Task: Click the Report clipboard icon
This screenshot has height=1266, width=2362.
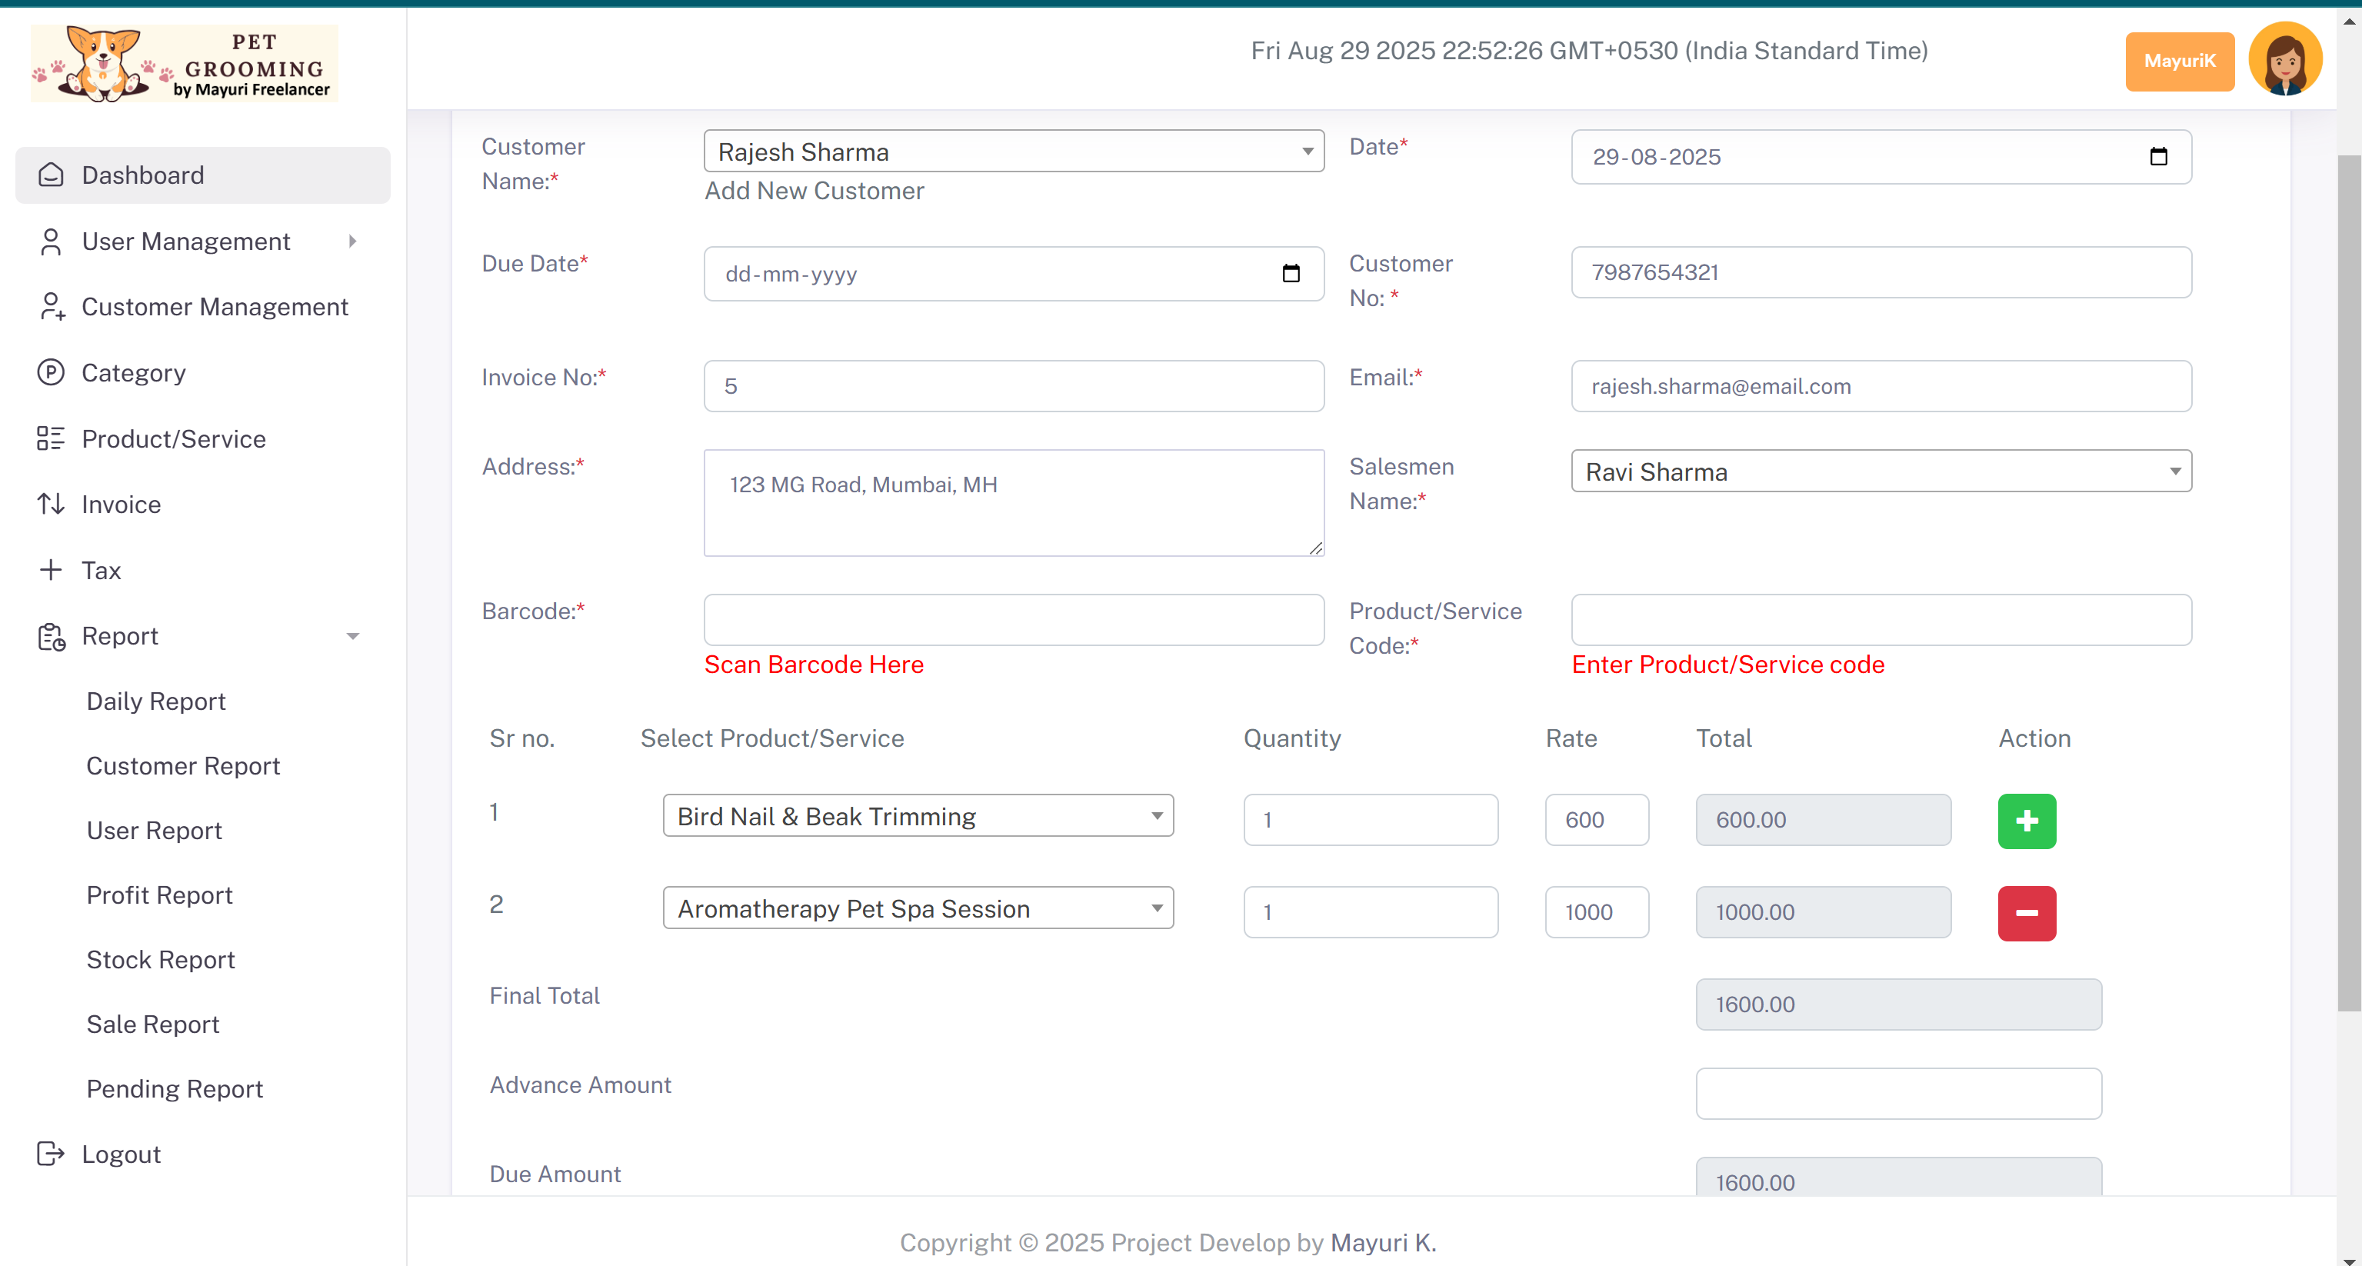Action: (x=51, y=636)
